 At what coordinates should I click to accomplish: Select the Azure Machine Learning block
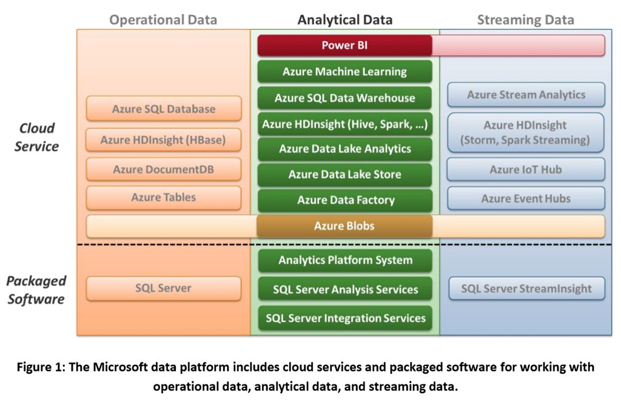(x=344, y=71)
